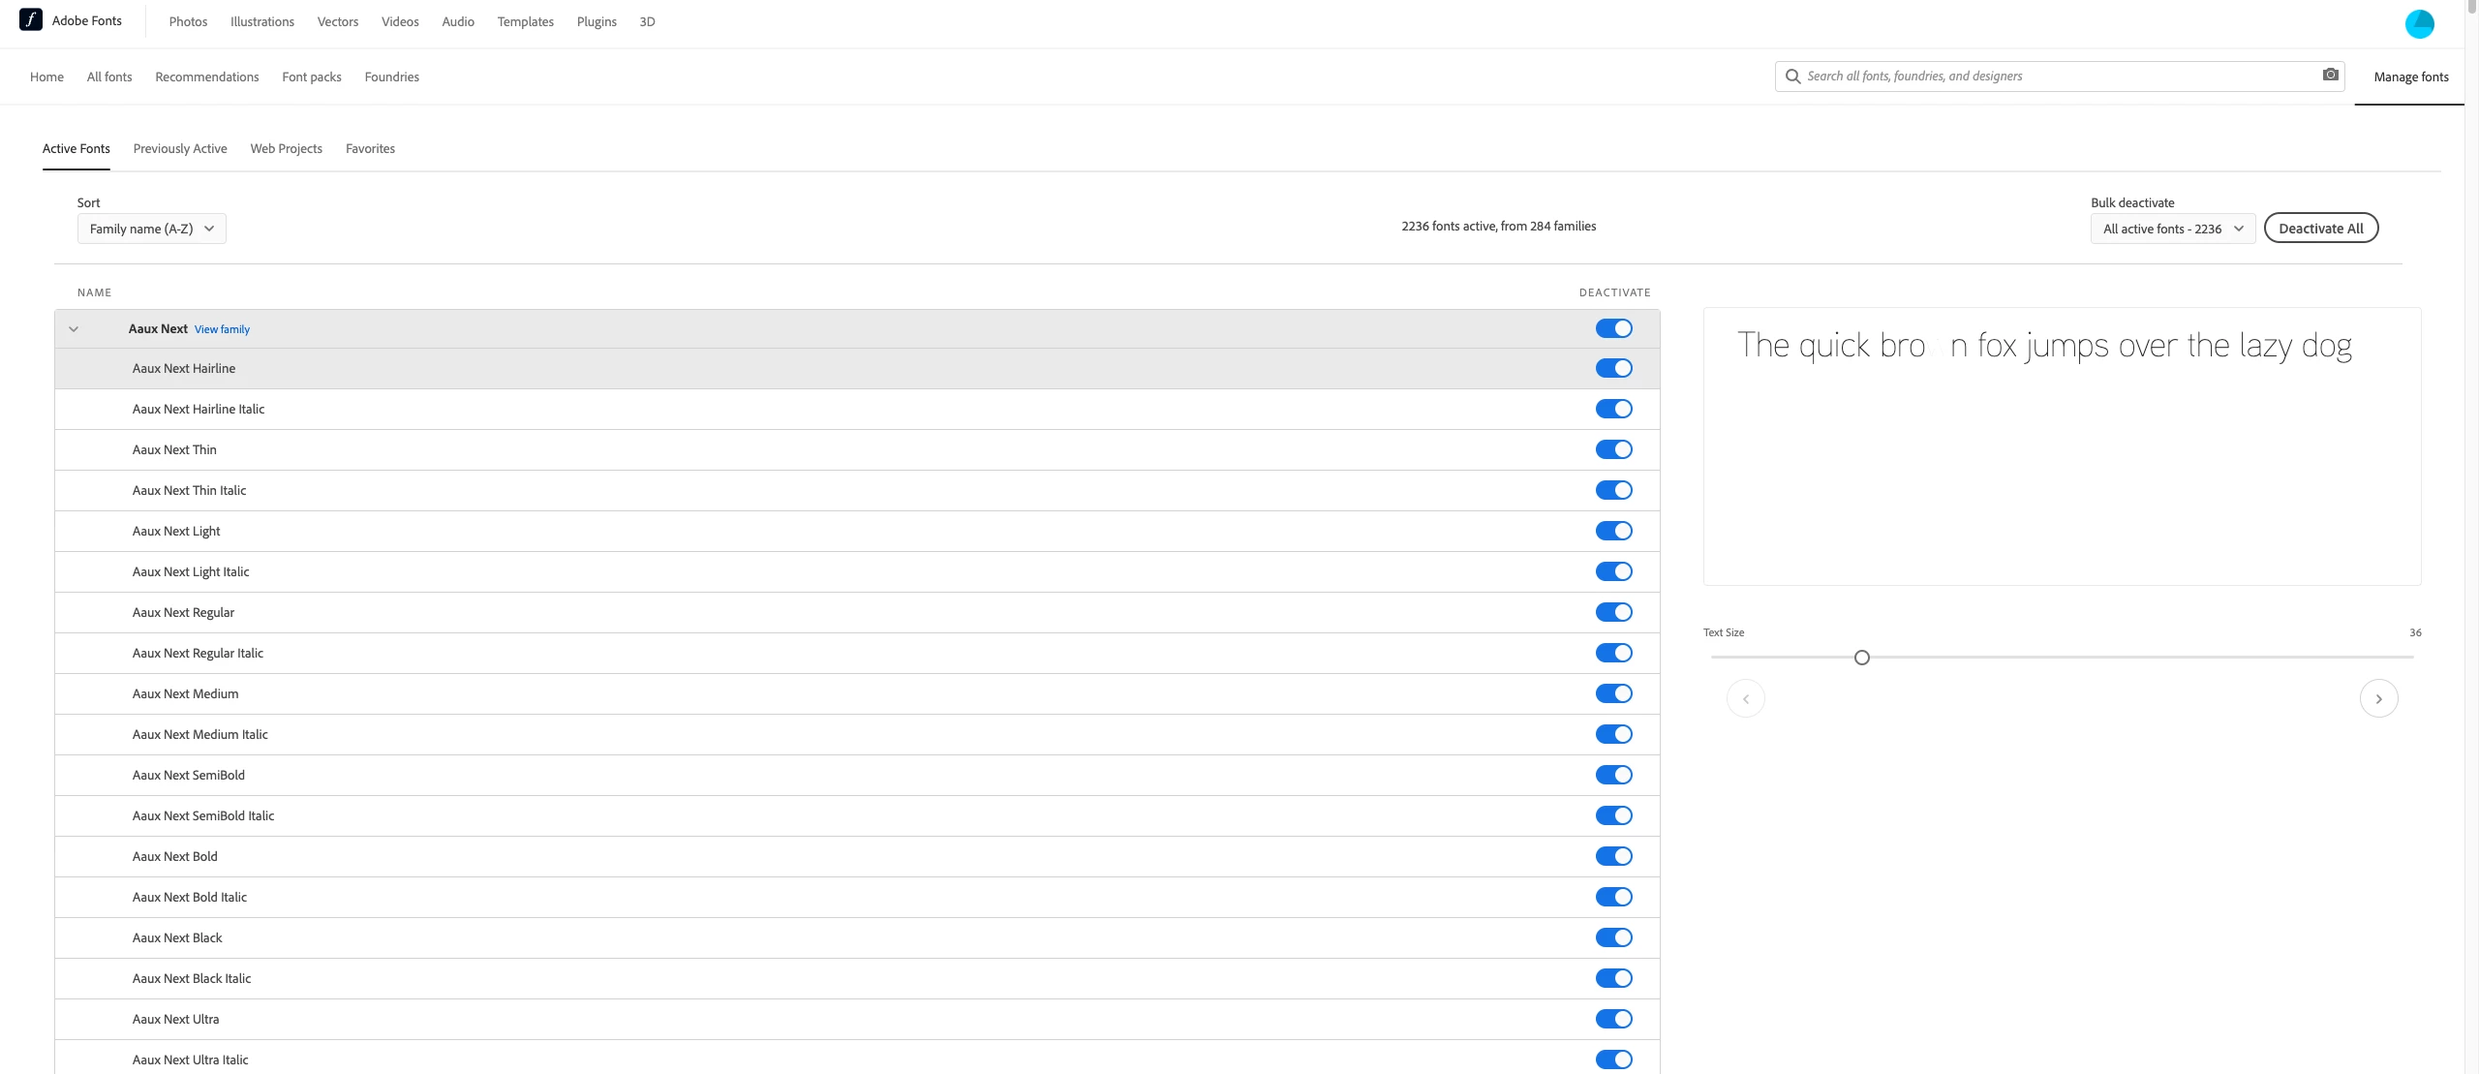Turn off Aaux Next Regular toggle
This screenshot has width=2479, height=1074.
tap(1613, 612)
